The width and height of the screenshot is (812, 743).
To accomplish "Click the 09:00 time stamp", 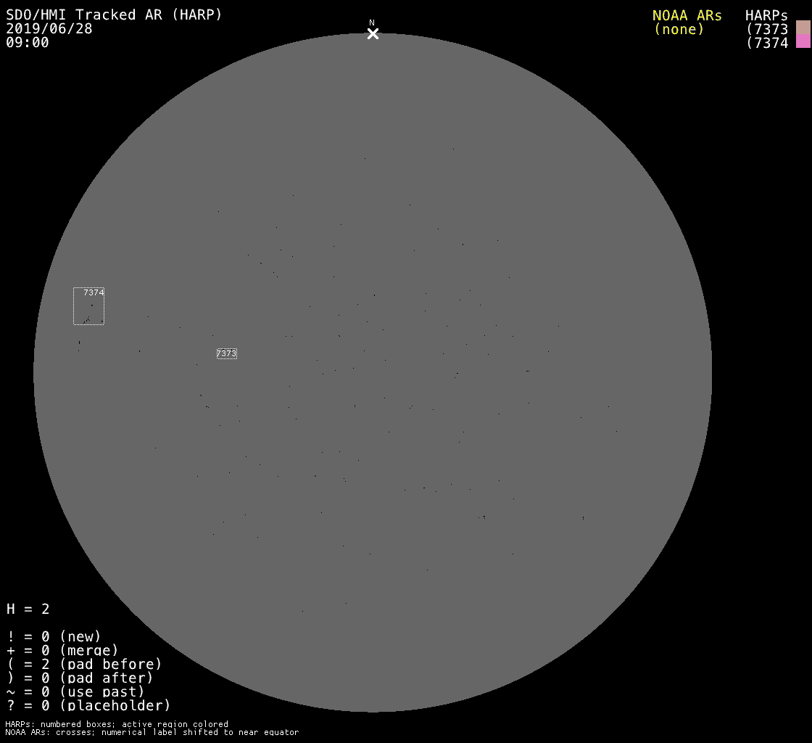I will click(x=28, y=43).
